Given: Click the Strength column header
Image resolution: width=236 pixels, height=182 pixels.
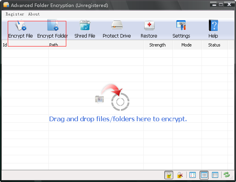Looking at the screenshot, I should 158,45.
